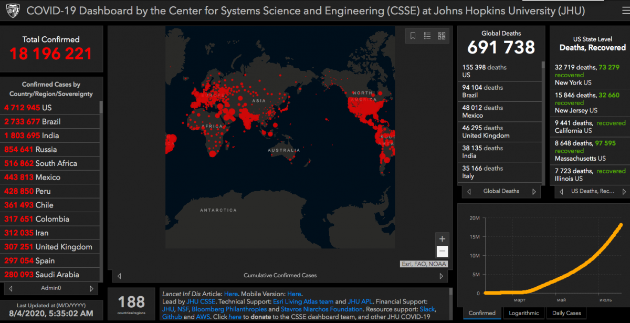
Task: Select California US state row
Action: pos(591,127)
